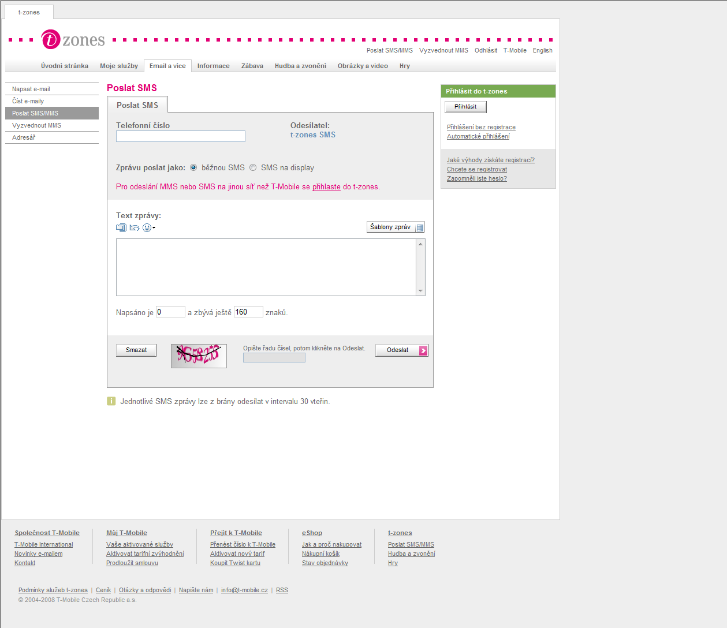Viewport: 727px width, 628px height.
Task: Click the Napsáno je character count field
Action: (x=170, y=312)
